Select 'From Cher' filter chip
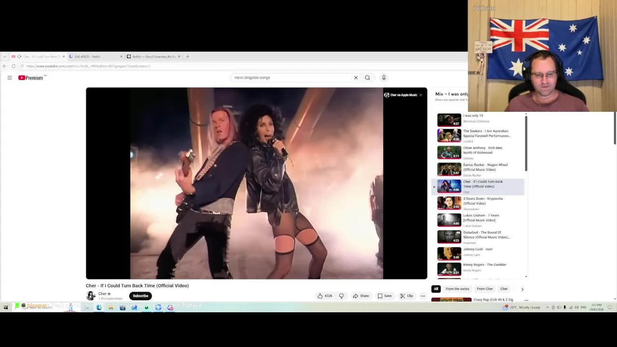 pos(485,289)
